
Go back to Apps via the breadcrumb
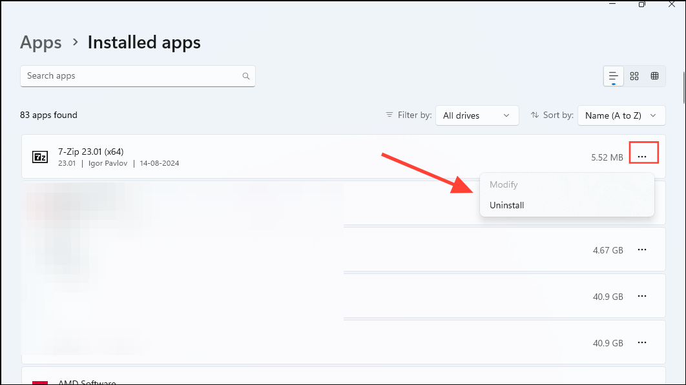tap(41, 43)
